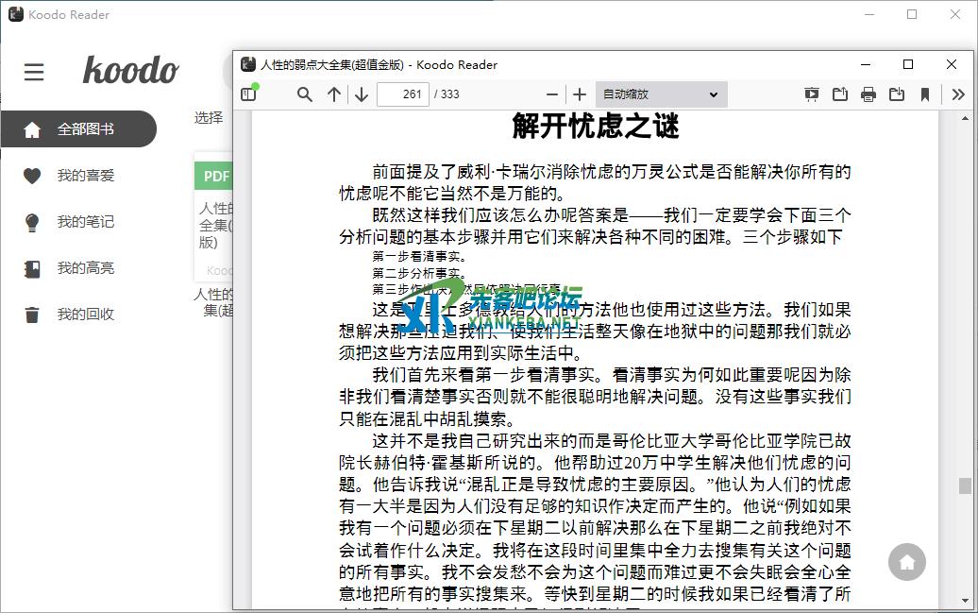978x613 pixels.
Task: Download the PDF with the save icon
Action: click(897, 94)
